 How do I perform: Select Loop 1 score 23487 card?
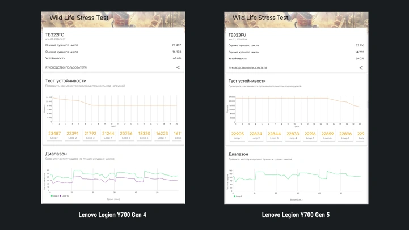54,135
